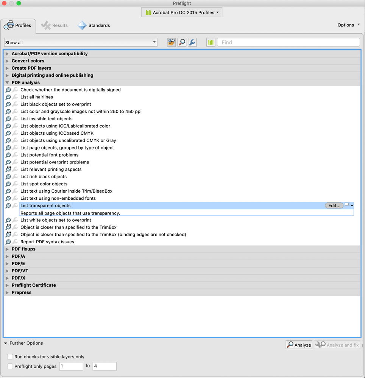
Task: Expand the PDF/E group
Action: coord(7,263)
